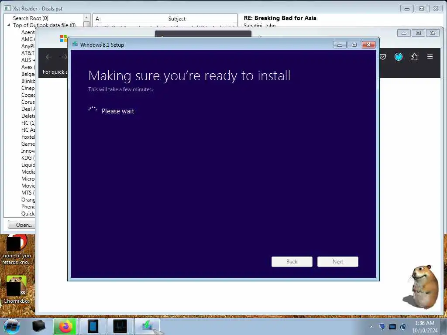Select the 'FIC (1' folder in the tree
The height and width of the screenshot is (335, 447).
tap(28, 123)
